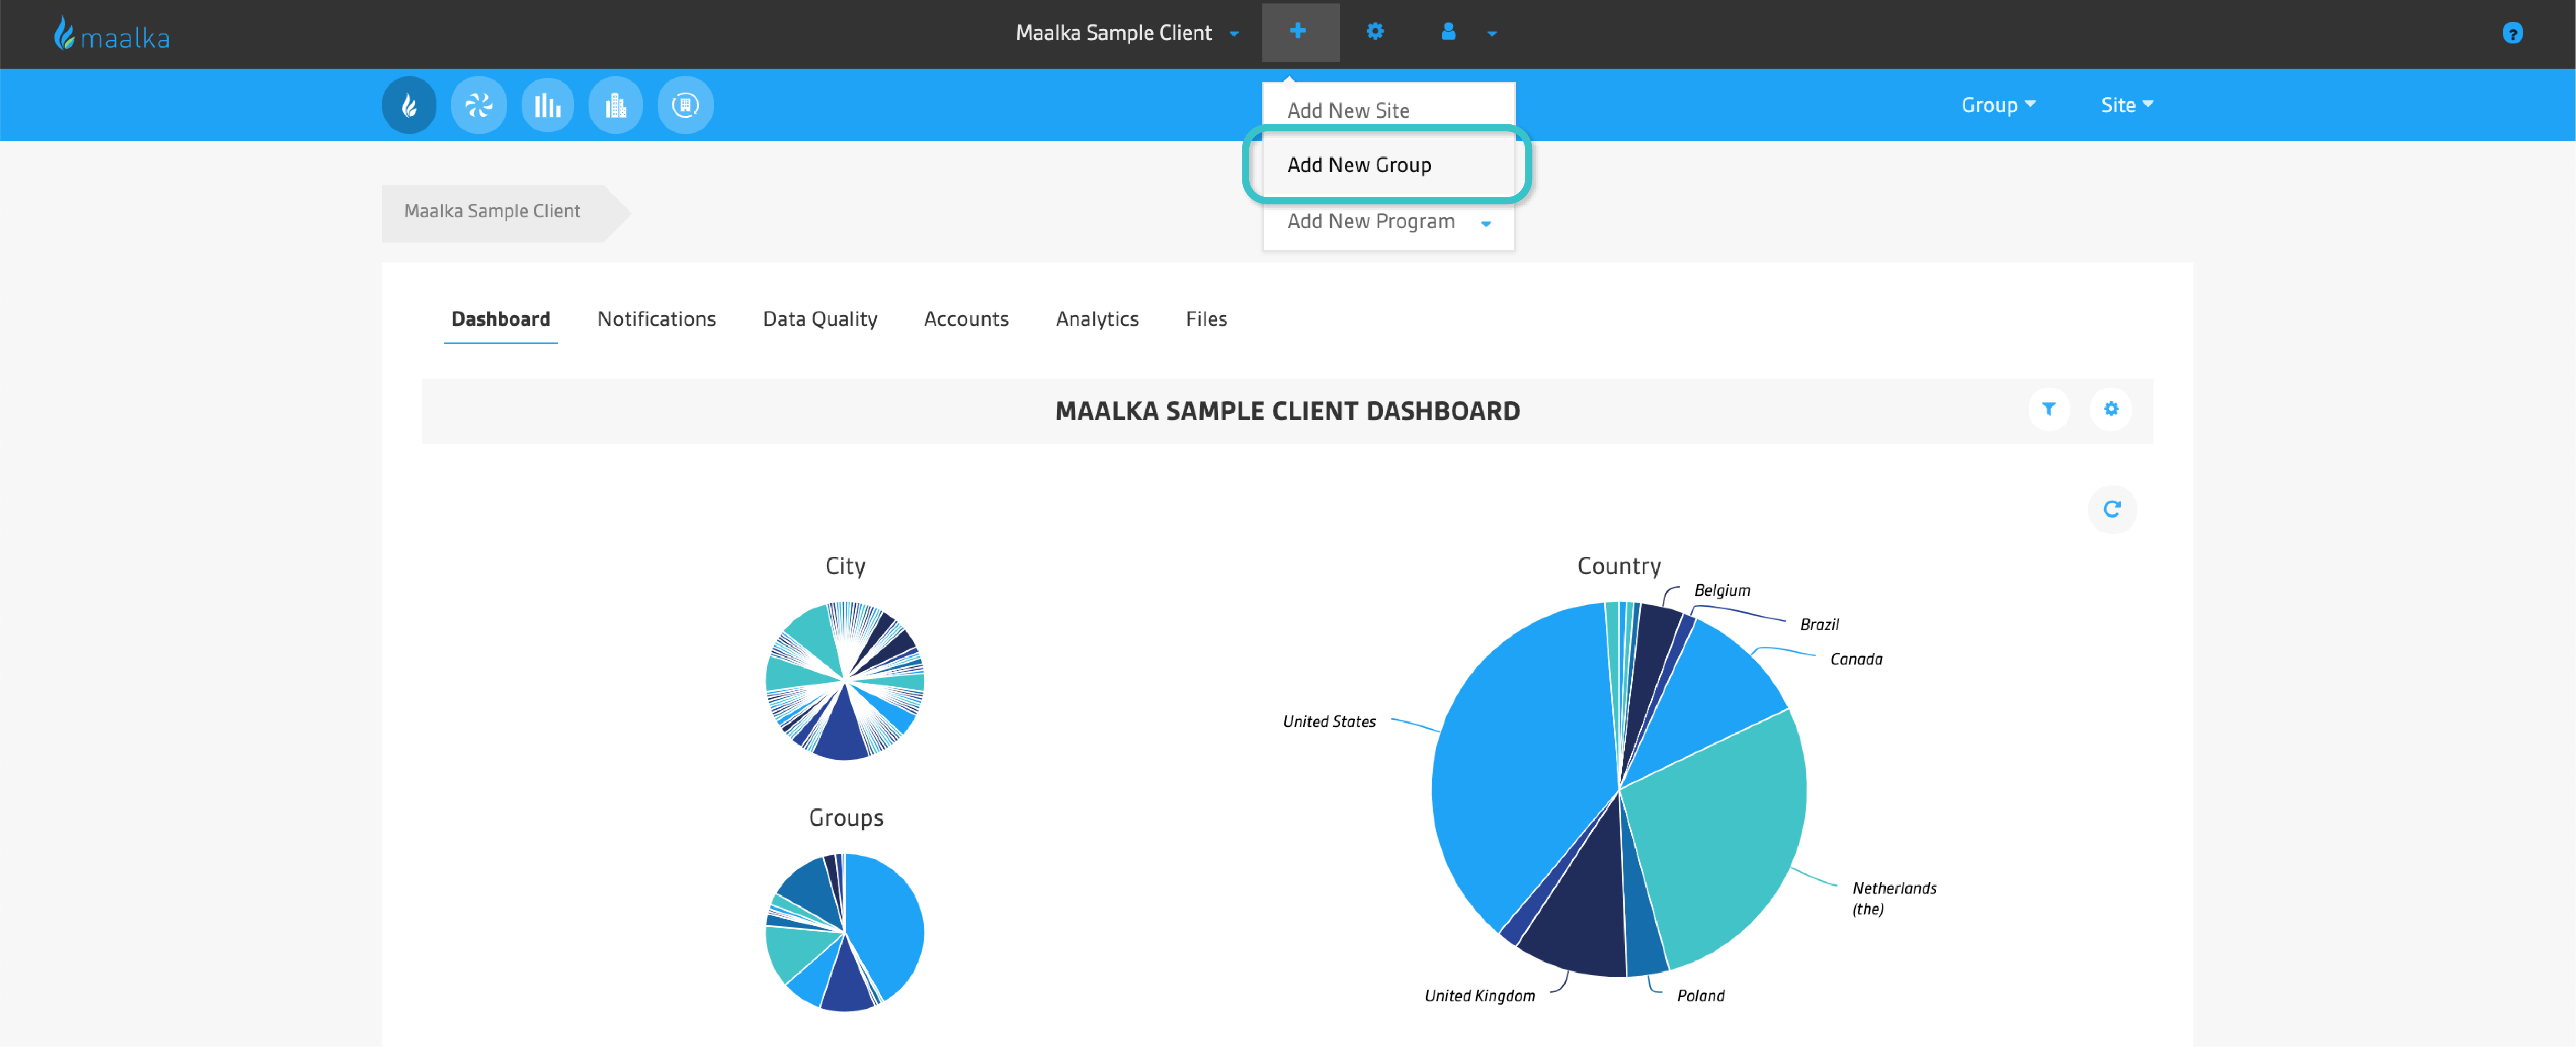Click the Maalka Sample Client Dashboard heading
Viewport: 2576px width, 1047px height.
point(1287,411)
